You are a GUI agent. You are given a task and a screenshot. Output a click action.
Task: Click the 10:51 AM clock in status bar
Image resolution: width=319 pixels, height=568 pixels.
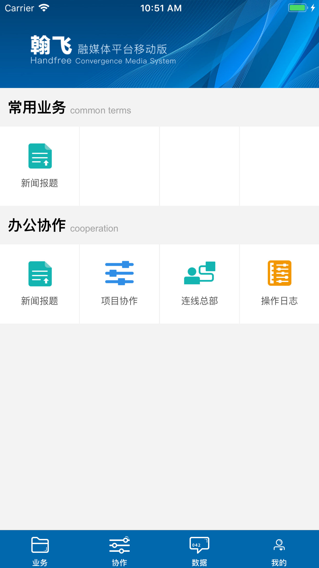161,8
